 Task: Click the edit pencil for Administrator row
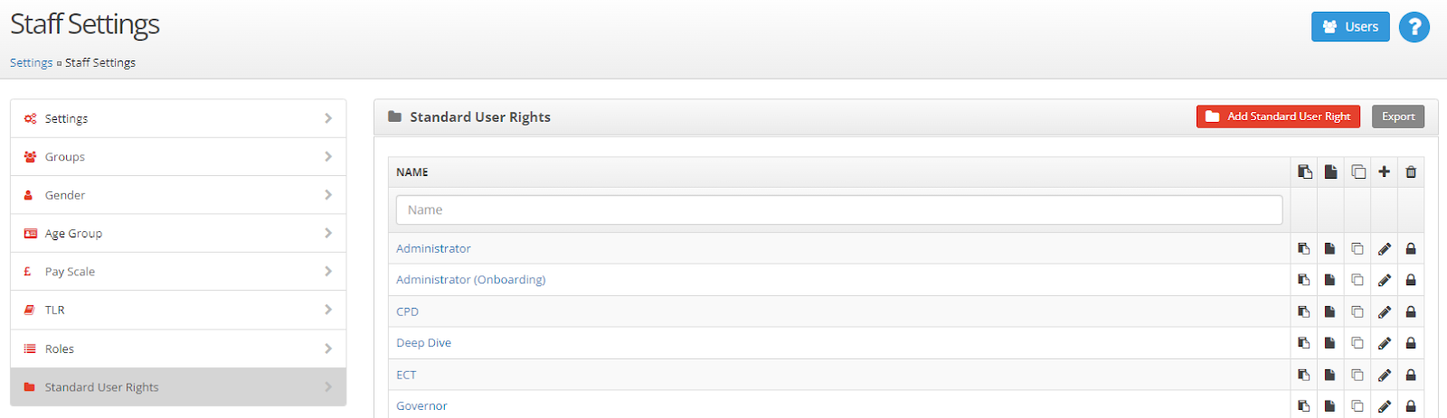tap(1384, 249)
